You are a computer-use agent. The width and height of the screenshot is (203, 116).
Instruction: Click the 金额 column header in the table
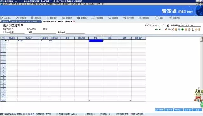point(124,38)
